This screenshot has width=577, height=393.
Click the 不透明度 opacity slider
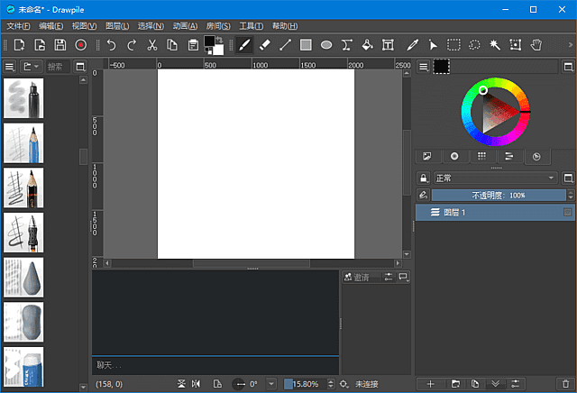498,195
